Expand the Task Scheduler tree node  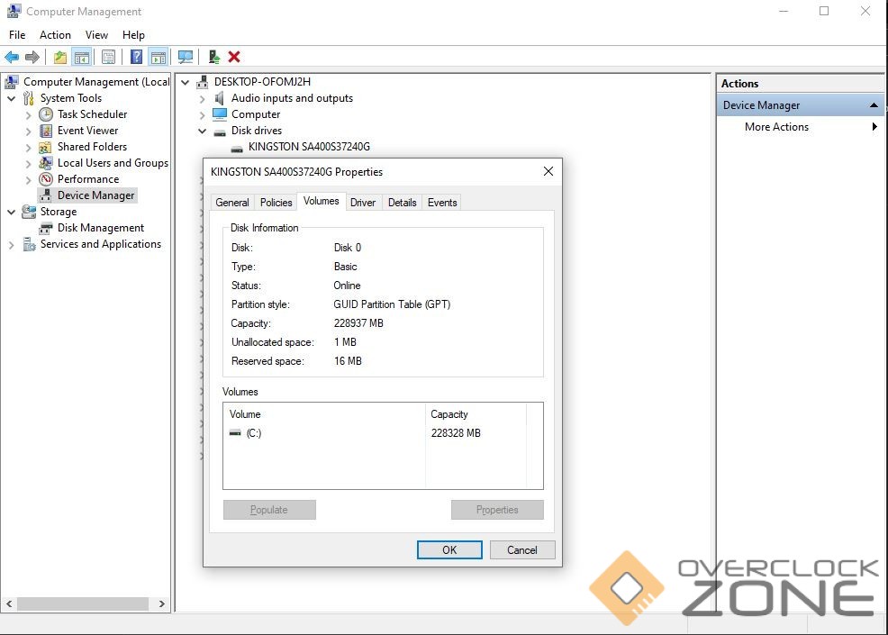point(29,115)
